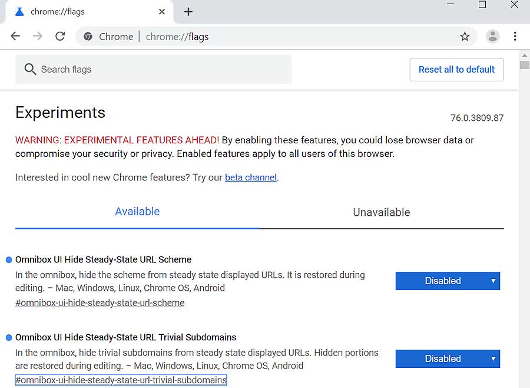Click the Experiments heading

tap(61, 113)
